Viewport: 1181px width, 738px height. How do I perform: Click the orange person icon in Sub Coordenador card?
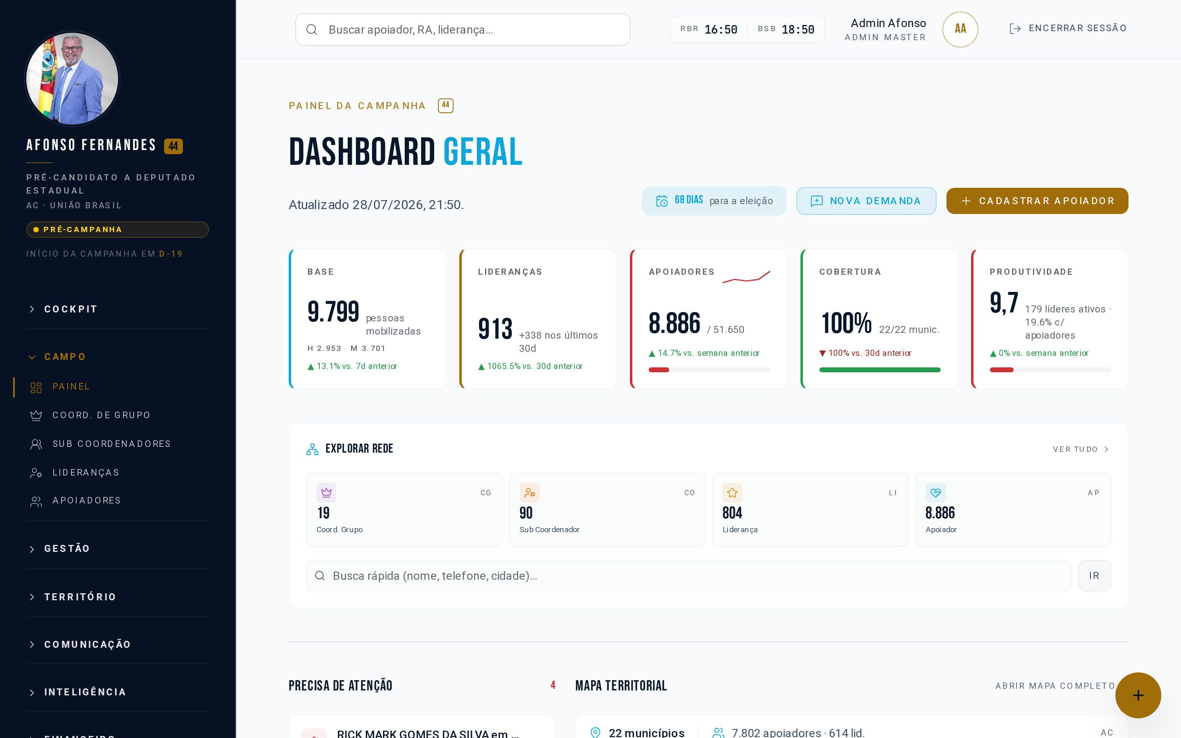click(529, 492)
